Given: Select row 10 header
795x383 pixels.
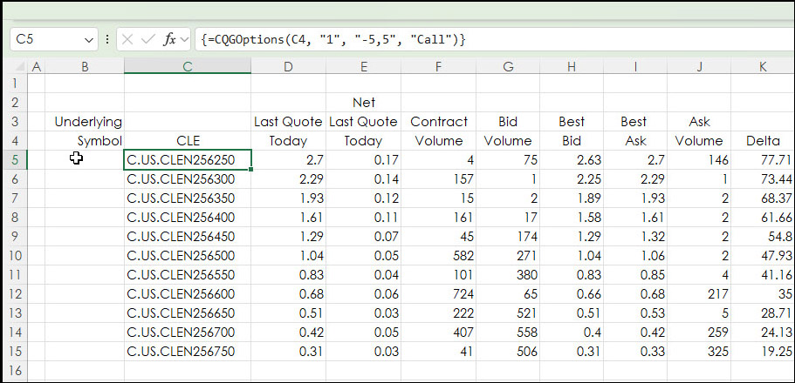Looking at the screenshot, I should pos(14,256).
